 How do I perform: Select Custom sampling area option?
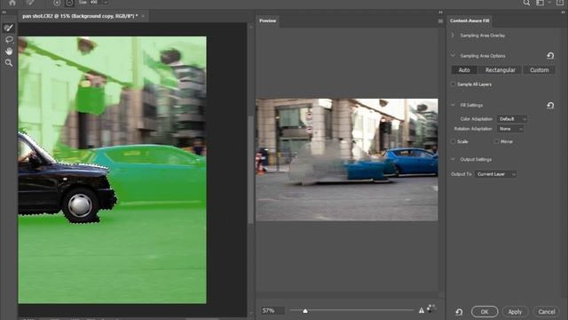point(540,70)
